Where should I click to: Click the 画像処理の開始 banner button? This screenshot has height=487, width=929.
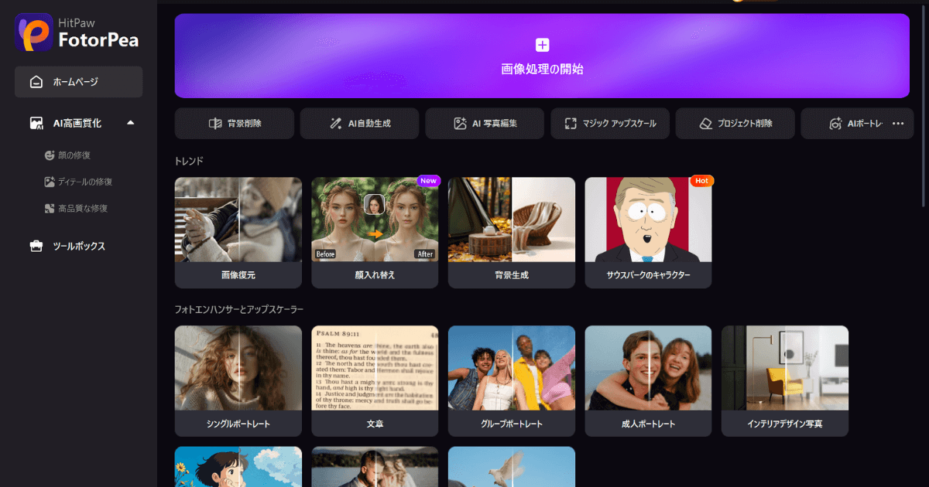tap(542, 69)
